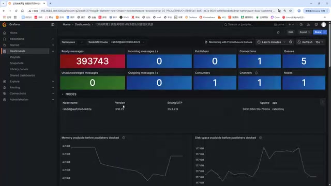Reload the browser page
Screen dimensions: 331x186
[16, 11]
